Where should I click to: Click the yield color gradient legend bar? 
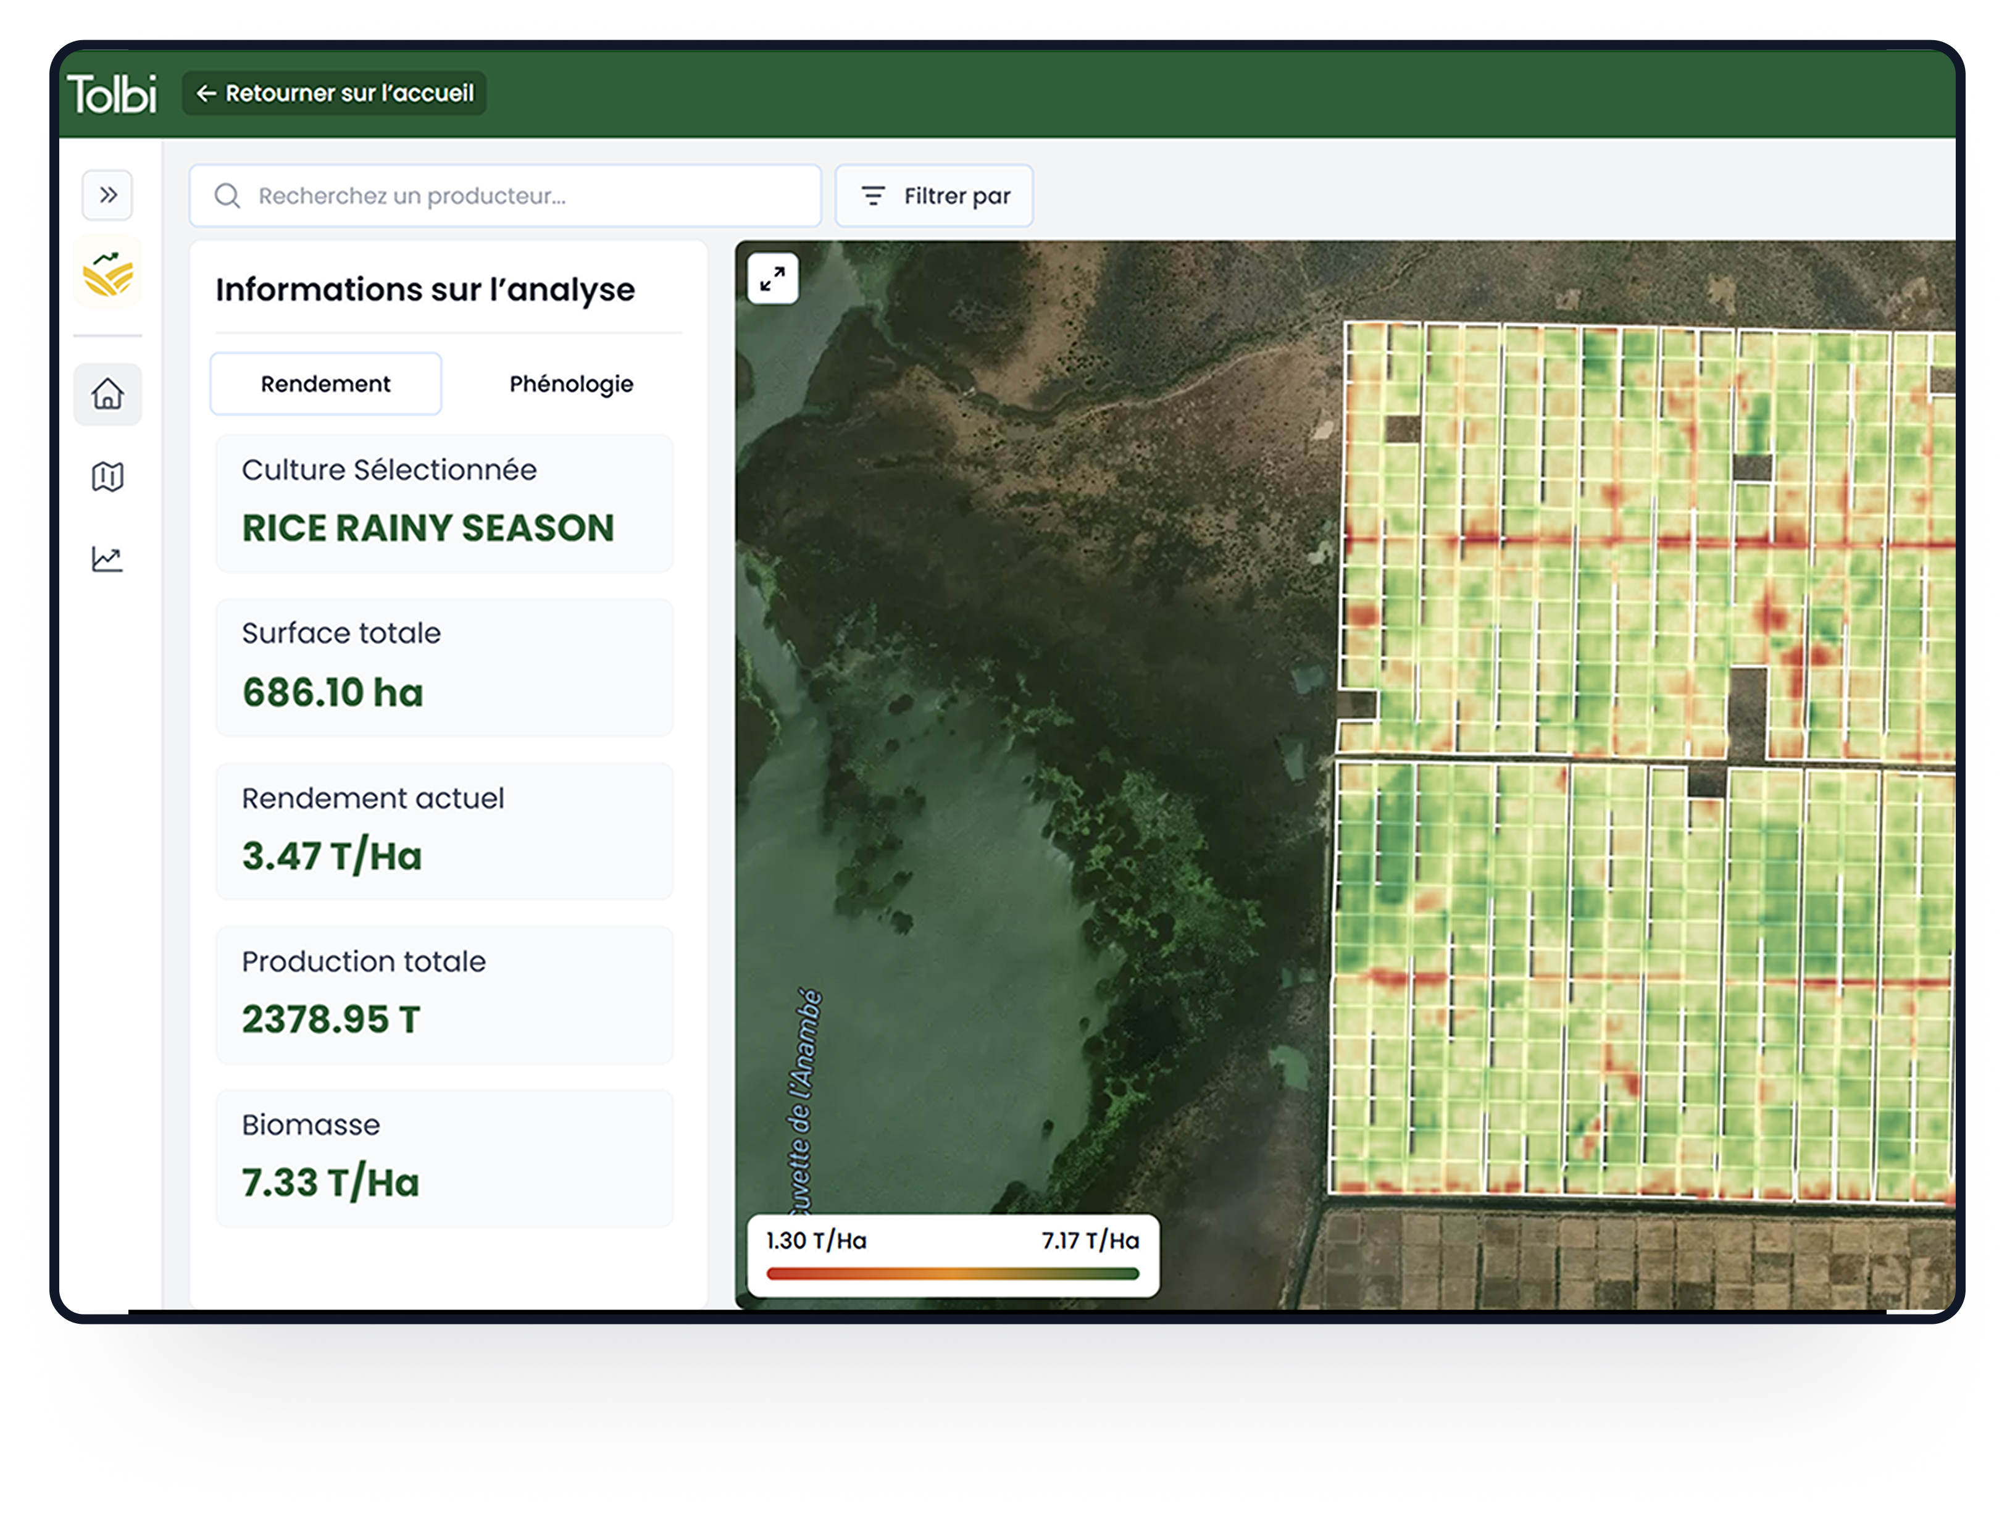point(953,1273)
